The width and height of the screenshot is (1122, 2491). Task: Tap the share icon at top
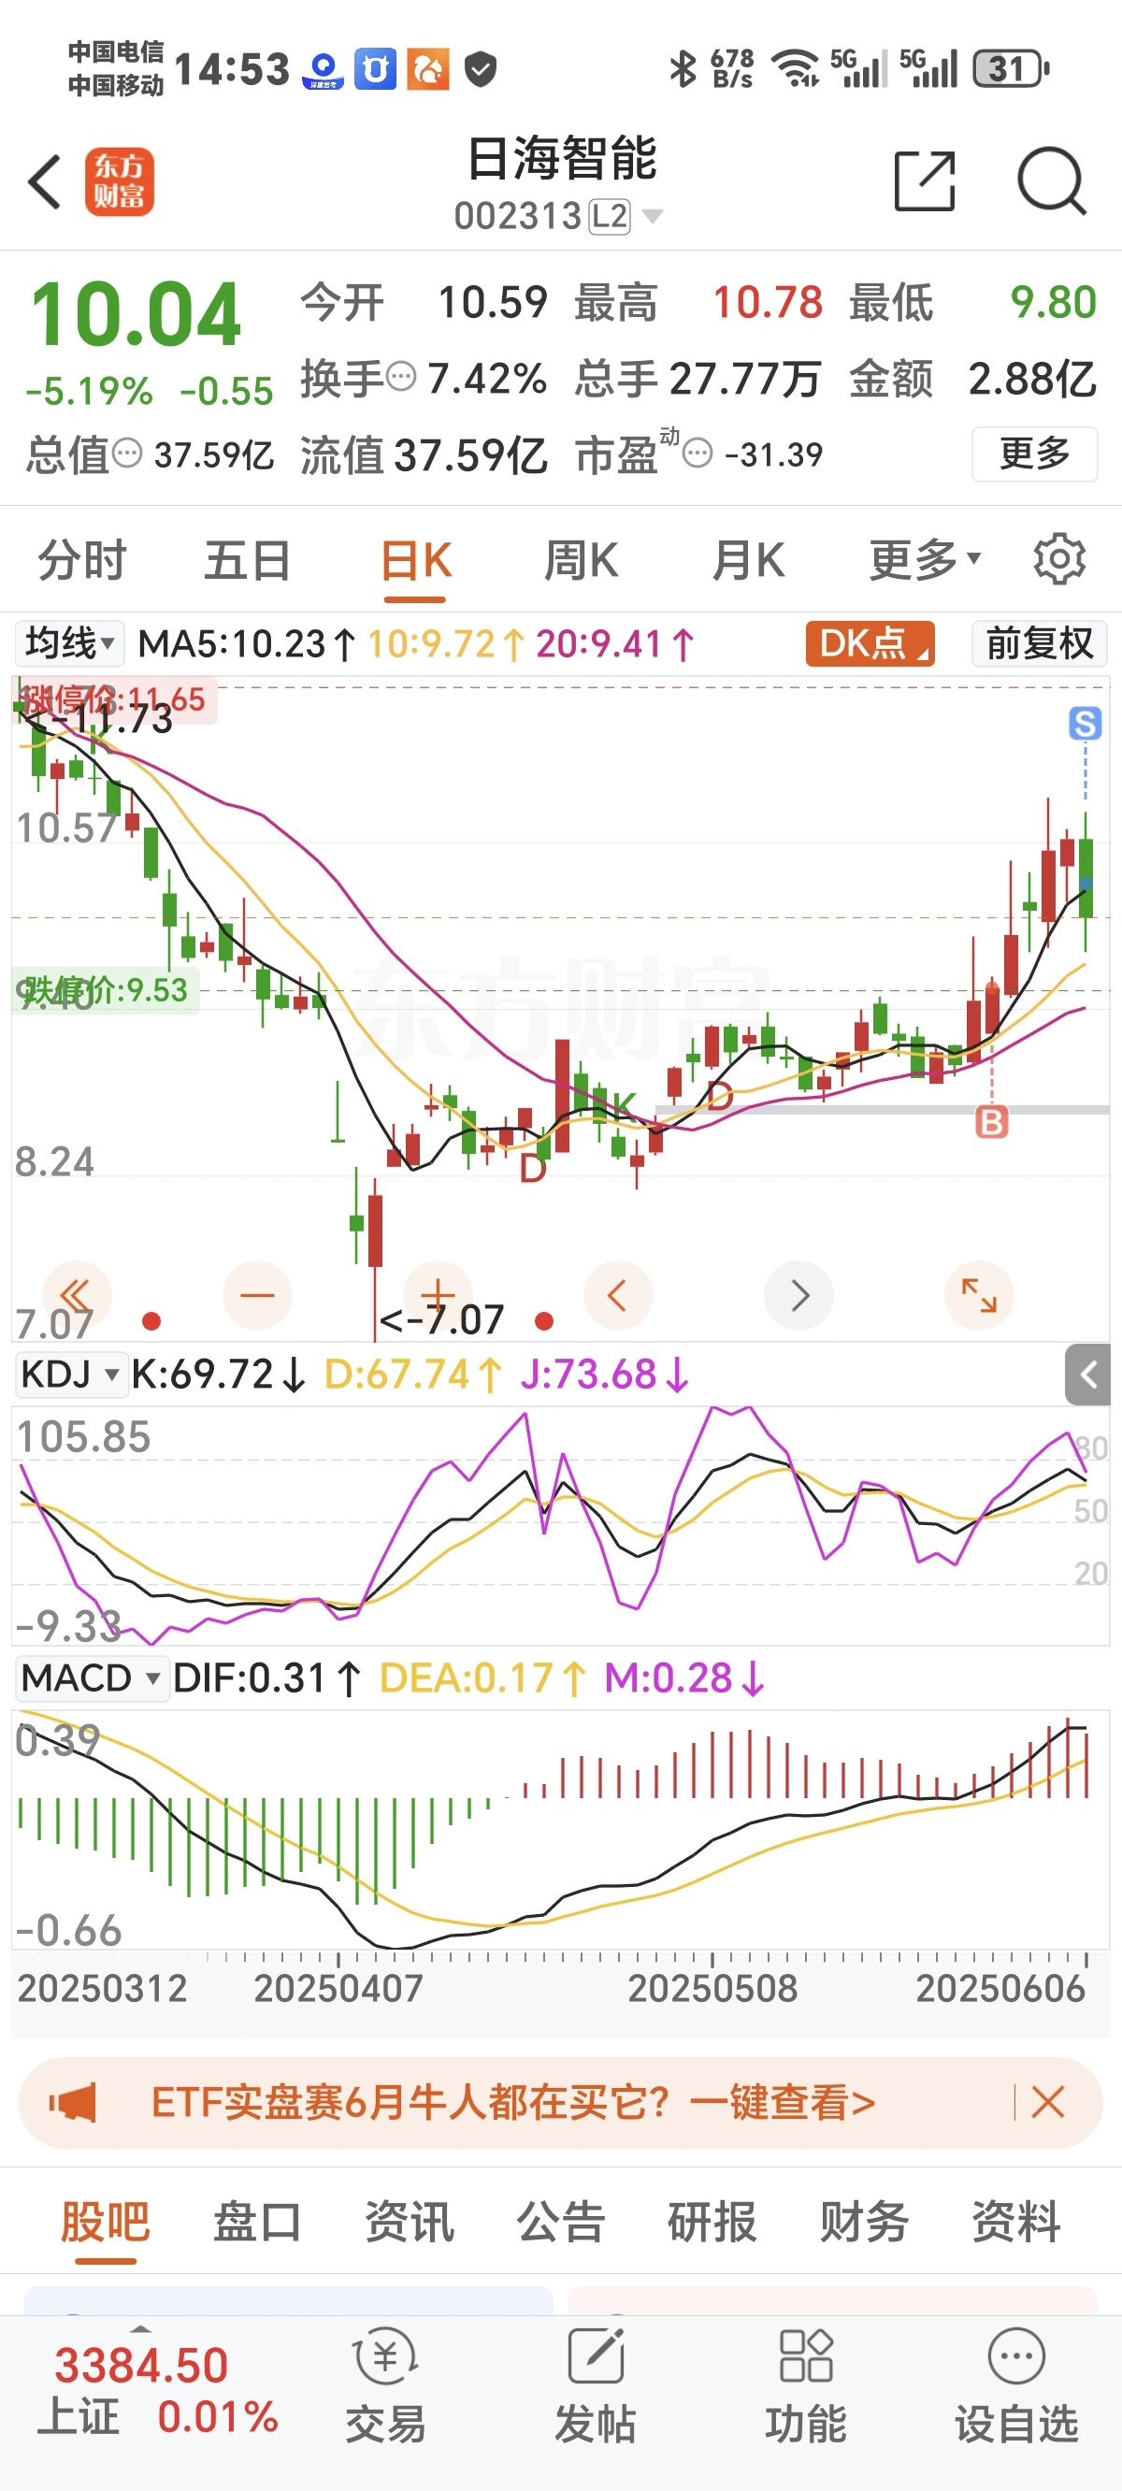925,180
